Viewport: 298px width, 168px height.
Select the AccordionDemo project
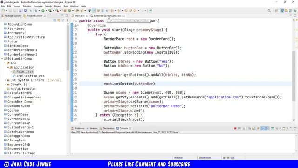[20, 24]
